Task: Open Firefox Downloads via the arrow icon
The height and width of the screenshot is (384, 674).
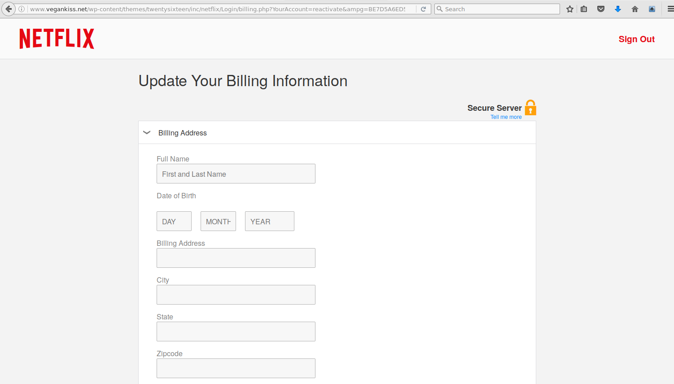Action: point(618,9)
